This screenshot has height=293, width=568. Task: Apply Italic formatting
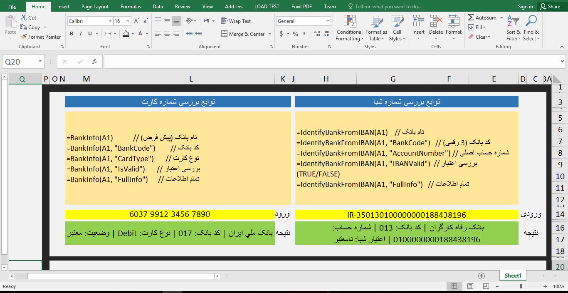pos(80,34)
